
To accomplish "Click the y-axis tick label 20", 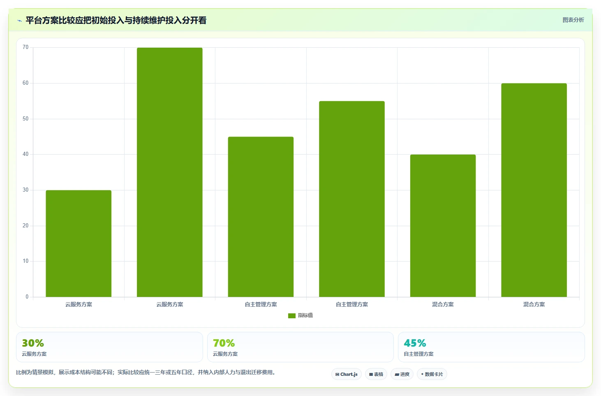I will point(25,226).
